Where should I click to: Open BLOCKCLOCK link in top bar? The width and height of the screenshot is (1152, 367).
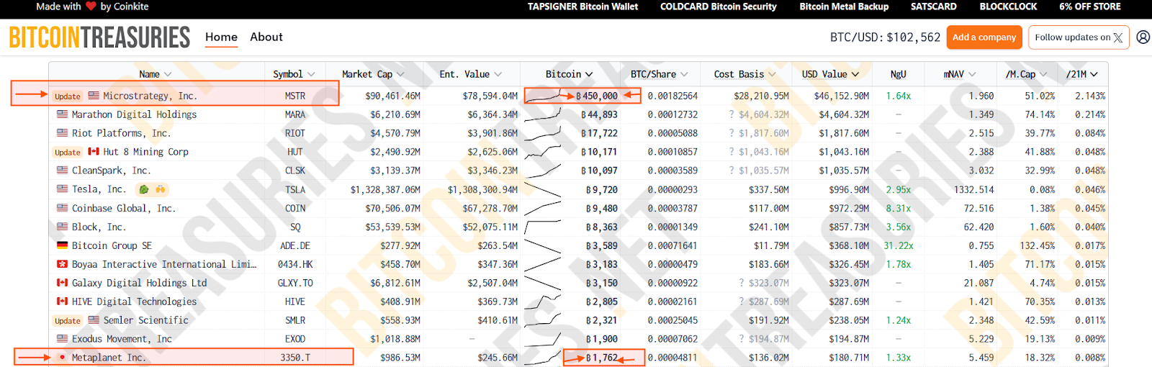point(1008,6)
